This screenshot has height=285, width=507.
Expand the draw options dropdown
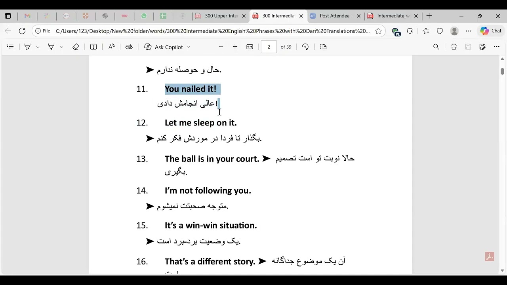click(61, 47)
